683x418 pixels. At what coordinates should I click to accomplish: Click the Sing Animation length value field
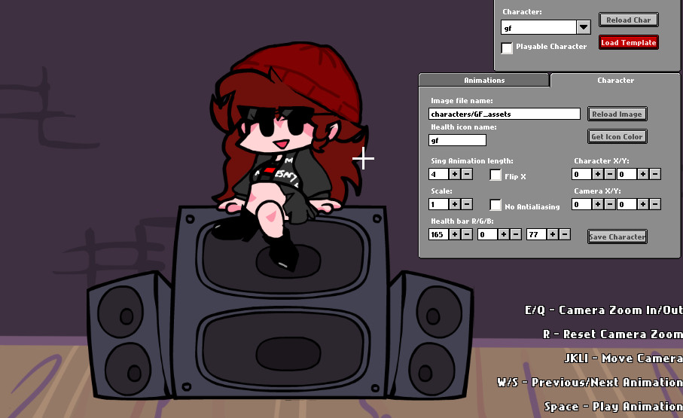click(438, 174)
